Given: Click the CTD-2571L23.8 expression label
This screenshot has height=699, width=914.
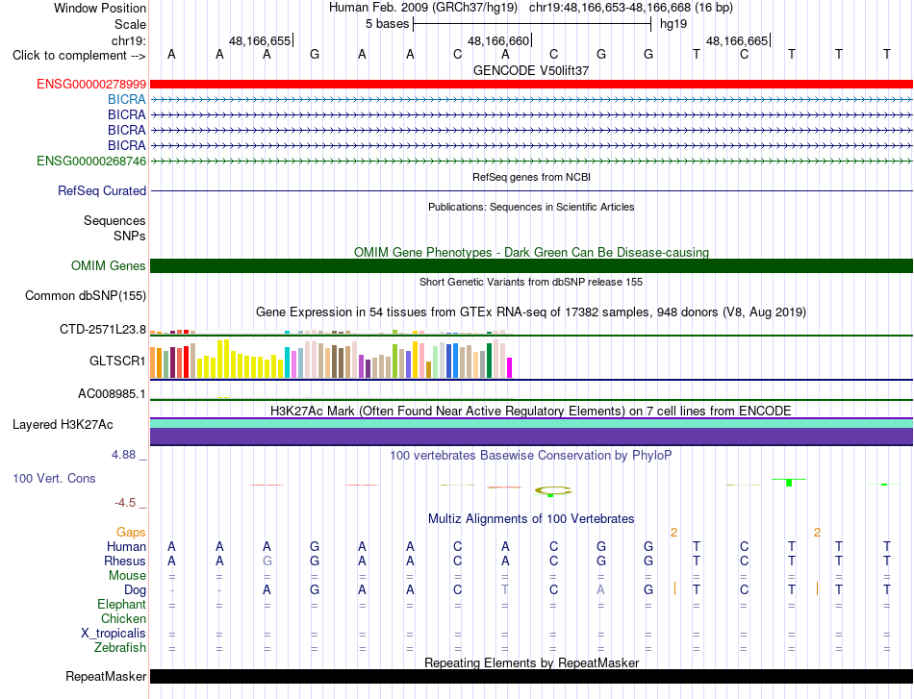Looking at the screenshot, I should [103, 329].
